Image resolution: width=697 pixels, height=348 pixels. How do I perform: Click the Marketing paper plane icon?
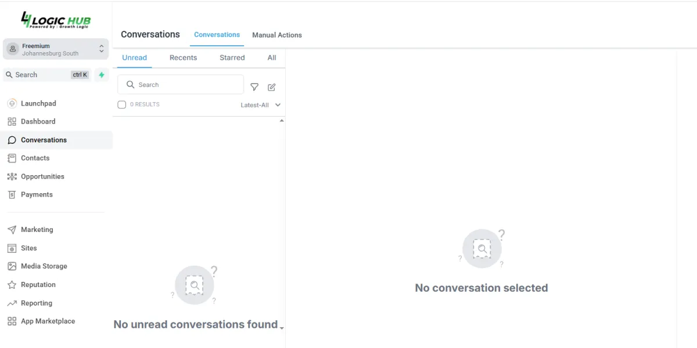[x=12, y=230]
